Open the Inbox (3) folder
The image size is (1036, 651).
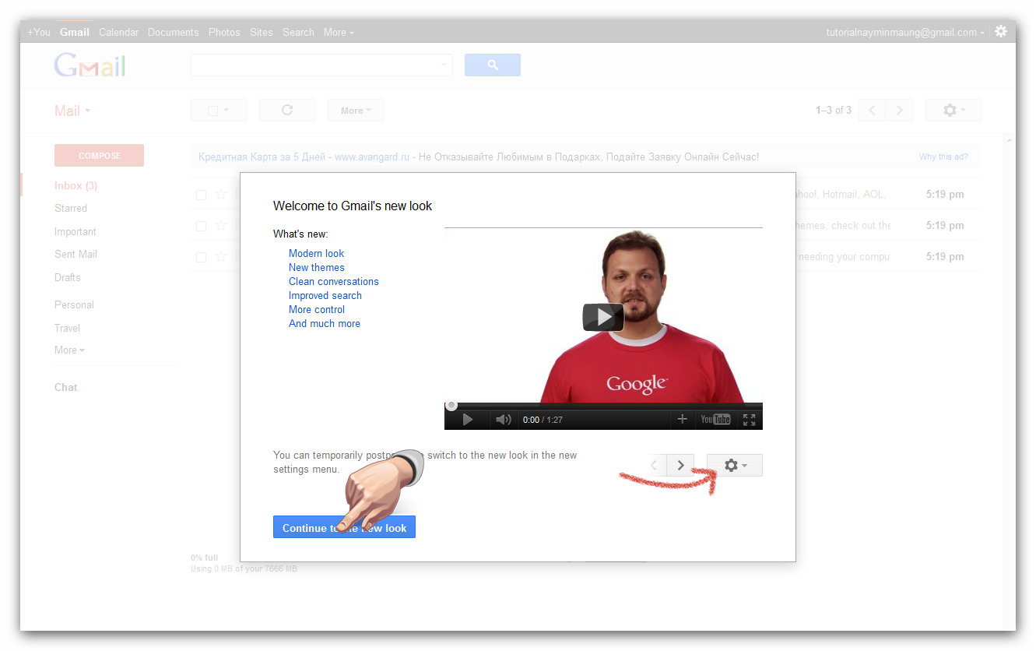tap(76, 185)
